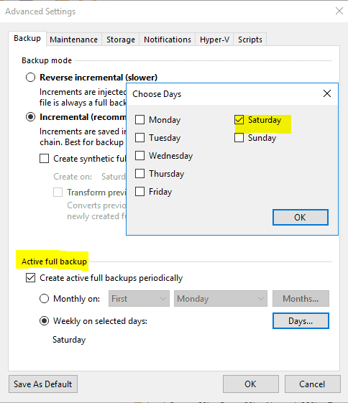Select Friday checkbox
This screenshot has width=348, height=403.
(140, 192)
